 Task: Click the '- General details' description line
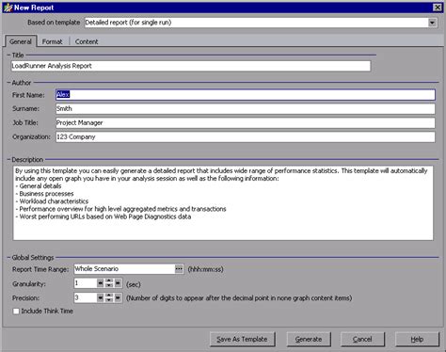coord(39,186)
